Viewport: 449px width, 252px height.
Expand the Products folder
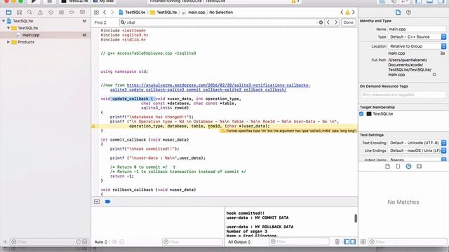coord(8,42)
